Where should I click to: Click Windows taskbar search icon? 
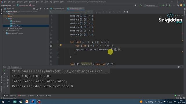(x=9, y=101)
